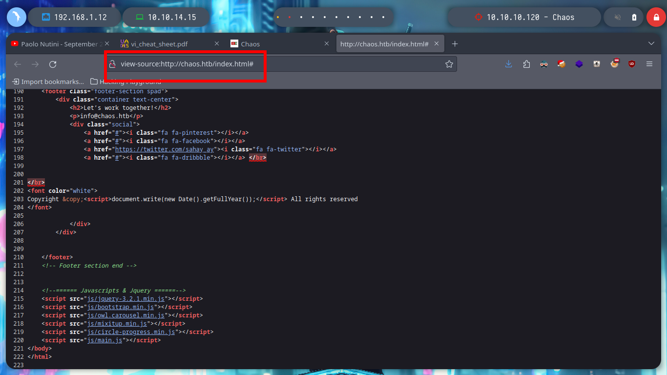Open the js/mixitup.min.js link
This screenshot has width=667, height=375.
coord(118,324)
